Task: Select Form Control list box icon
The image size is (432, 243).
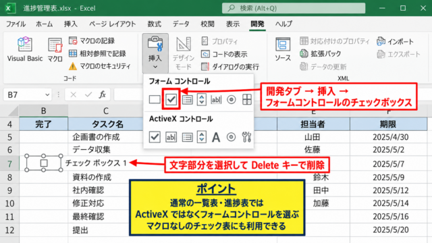Action: (x=188, y=99)
